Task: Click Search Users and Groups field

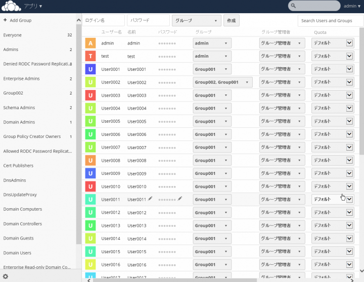Action: tap(330, 21)
